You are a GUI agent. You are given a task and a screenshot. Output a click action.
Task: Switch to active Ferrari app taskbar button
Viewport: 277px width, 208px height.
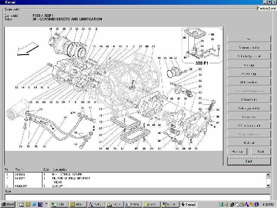tap(188, 205)
